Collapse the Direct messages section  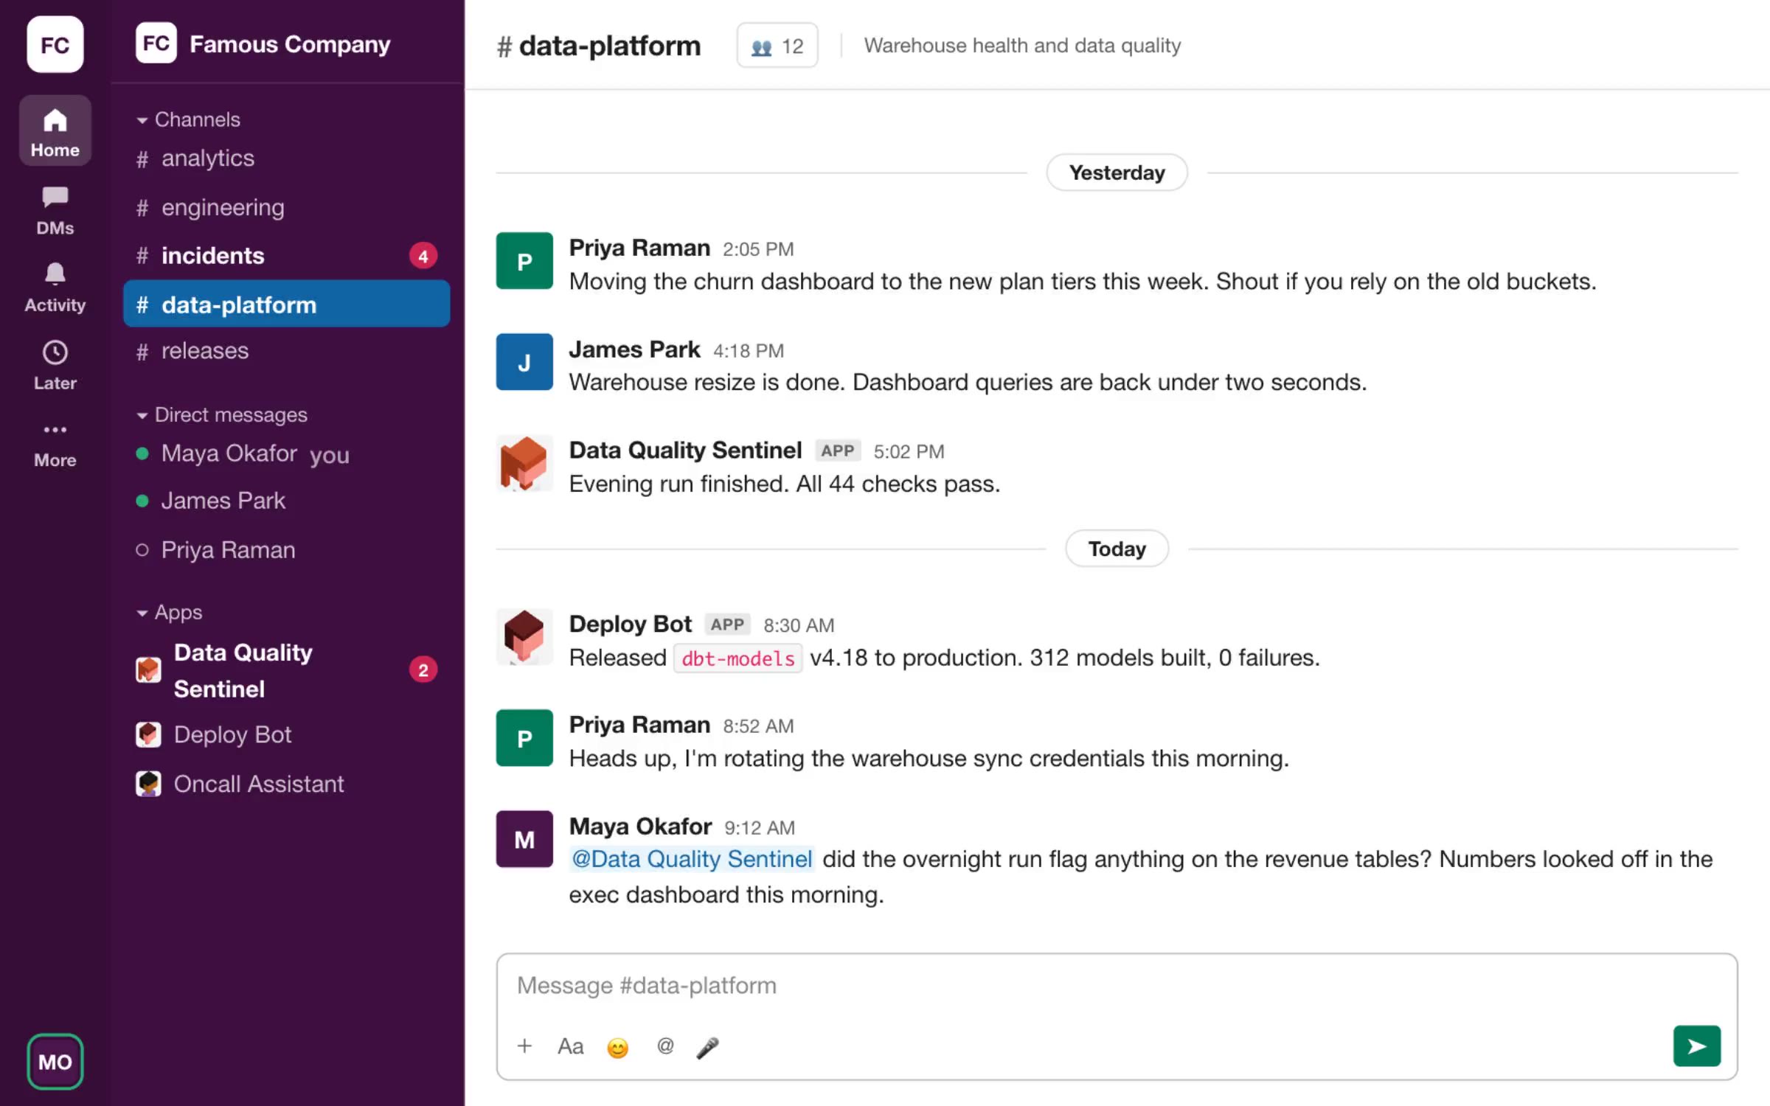[222, 415]
